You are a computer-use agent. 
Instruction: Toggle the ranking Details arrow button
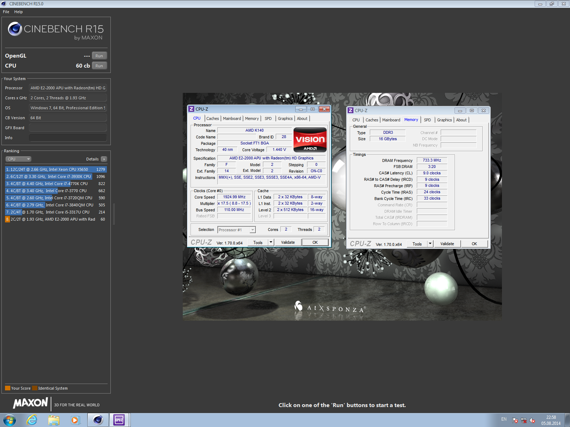point(104,159)
